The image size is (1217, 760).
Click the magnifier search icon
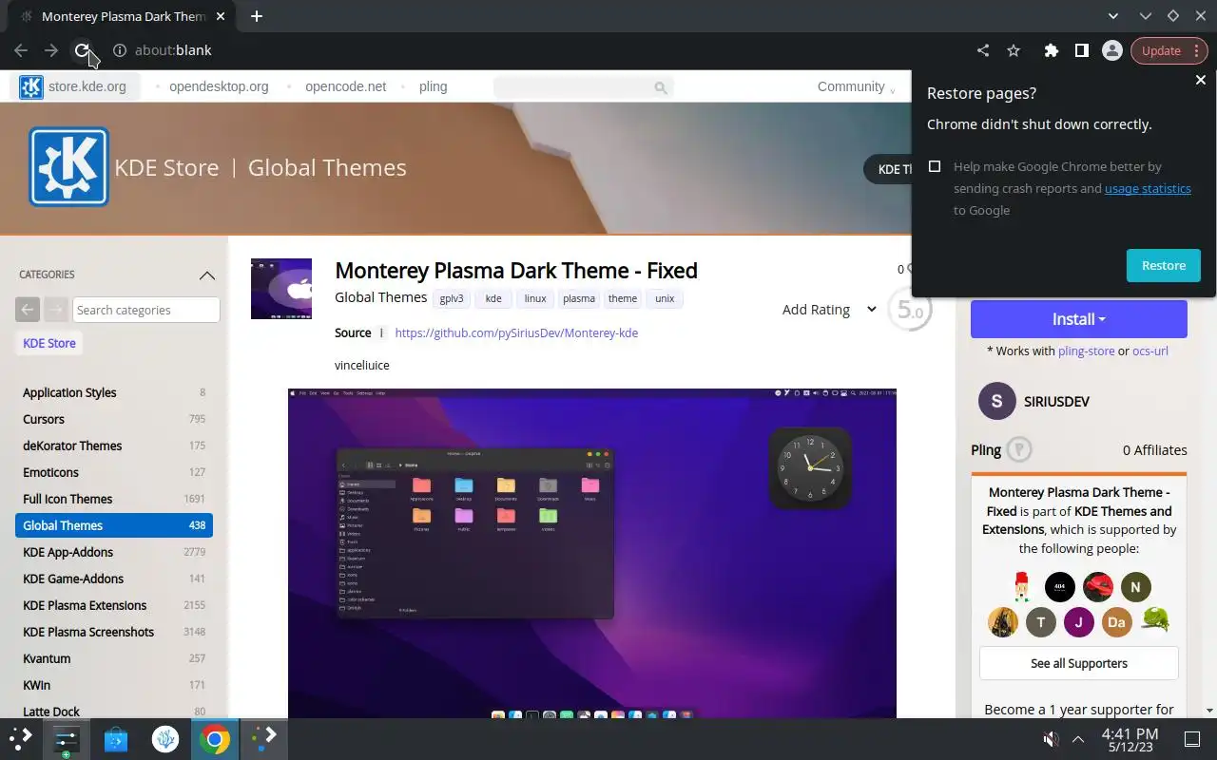pyautogui.click(x=661, y=87)
